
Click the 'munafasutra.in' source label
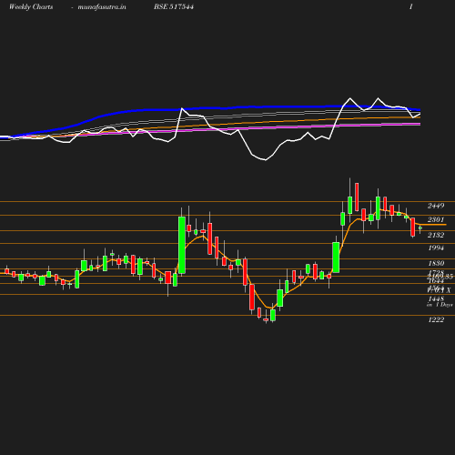point(102,7)
